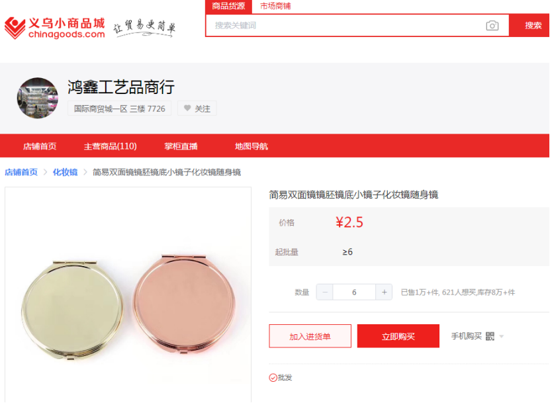This screenshot has height=403, width=550.
Task: Click the 加入进货单 button
Action: click(x=310, y=336)
